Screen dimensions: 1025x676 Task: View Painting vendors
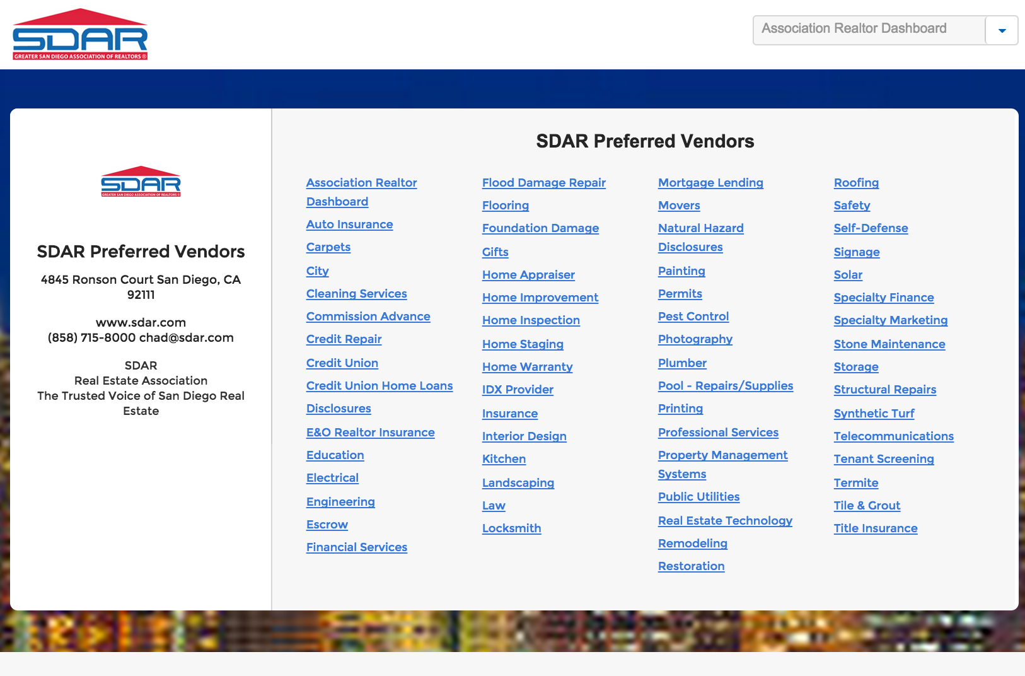coord(681,271)
